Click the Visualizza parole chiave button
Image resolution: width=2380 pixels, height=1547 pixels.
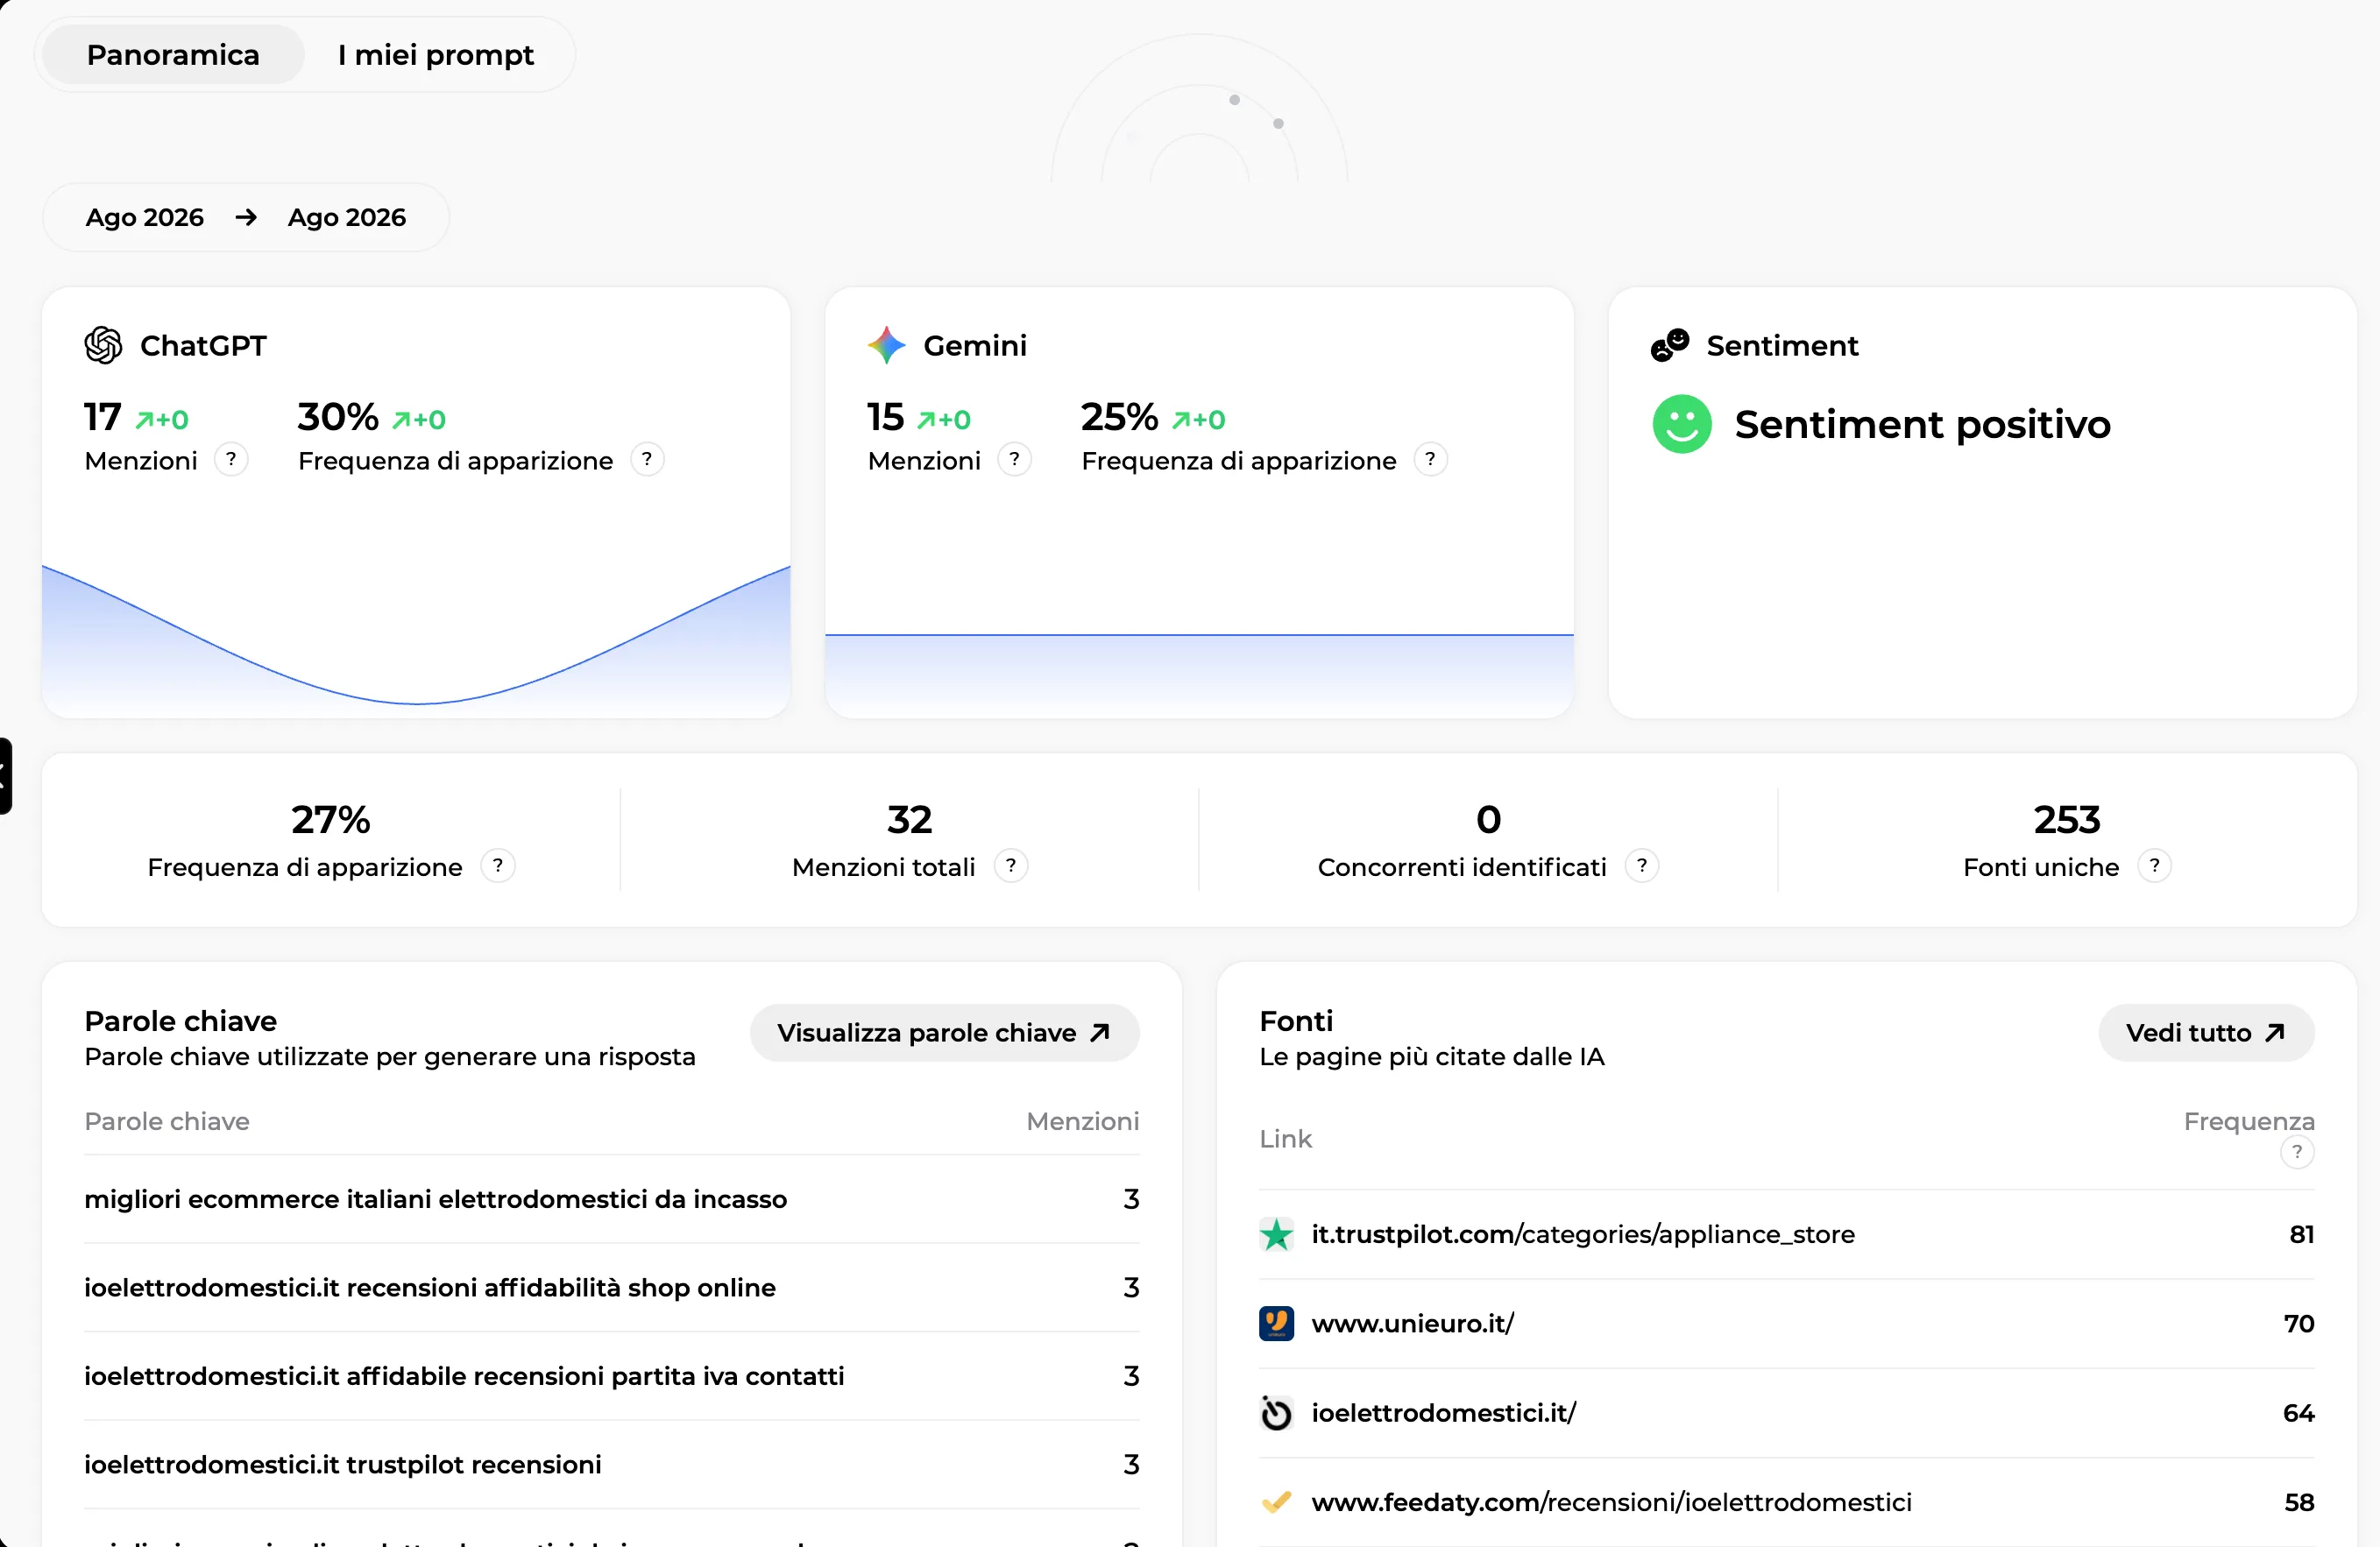click(x=944, y=1032)
